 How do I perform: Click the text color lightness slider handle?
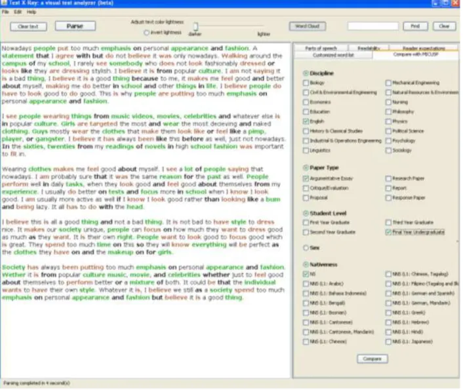(x=195, y=27)
